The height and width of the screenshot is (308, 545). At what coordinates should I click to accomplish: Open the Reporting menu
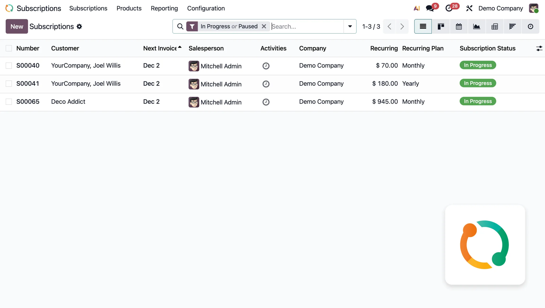[x=164, y=8]
